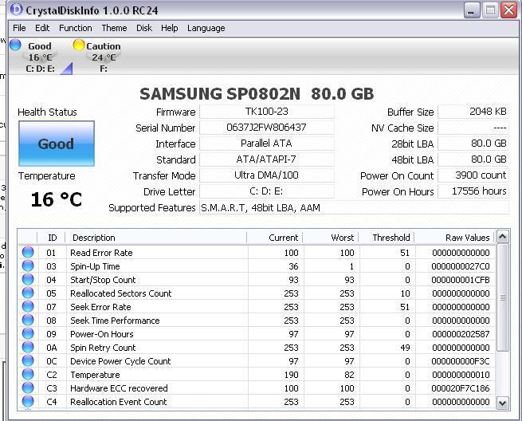Open the Help menu
This screenshot has height=421, width=522.
(x=170, y=28)
